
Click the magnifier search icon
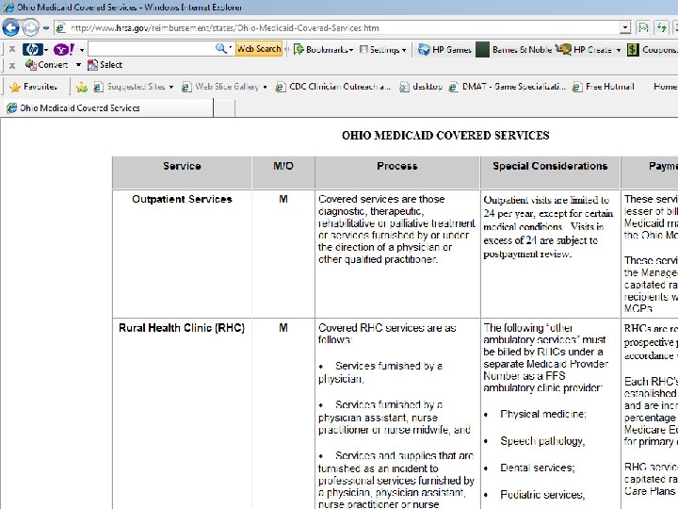(221, 48)
